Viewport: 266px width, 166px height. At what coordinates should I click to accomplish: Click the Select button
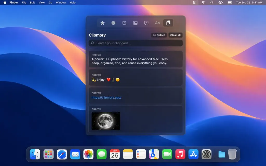(x=159, y=35)
